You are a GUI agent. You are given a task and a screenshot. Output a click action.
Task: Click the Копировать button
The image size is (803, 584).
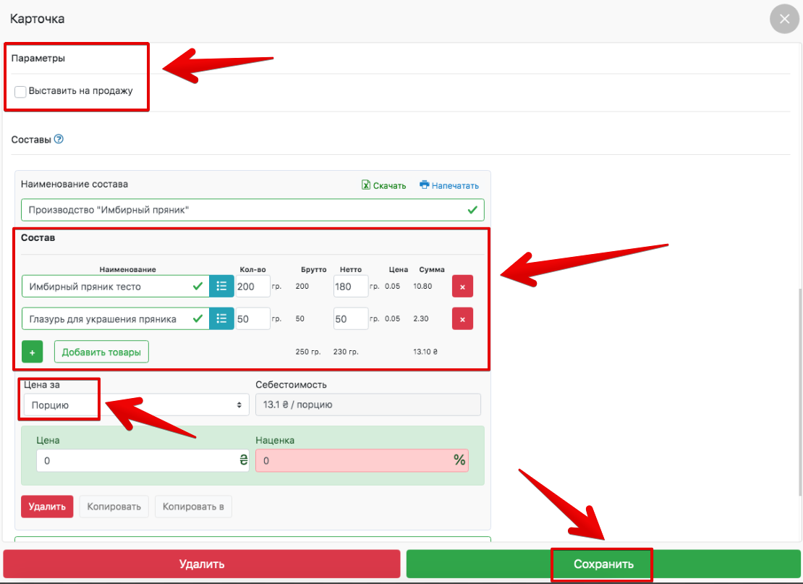pos(114,507)
